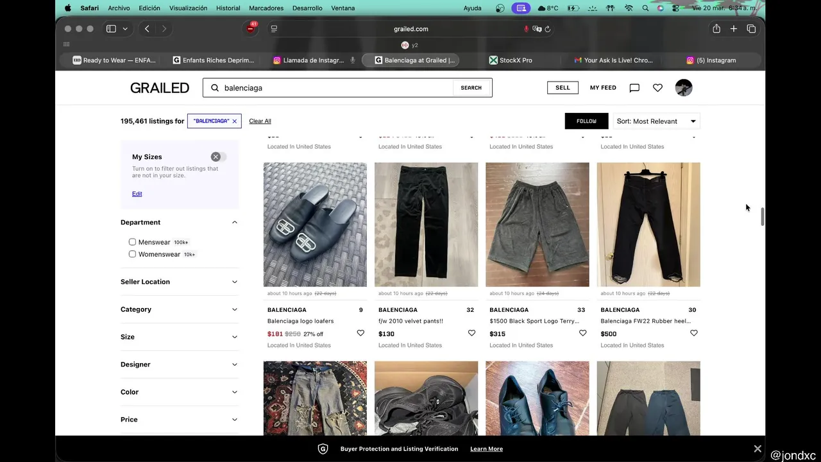This screenshot has width=821, height=462.
Task: Open the Balenciaga logo loafers title
Action: (300, 321)
